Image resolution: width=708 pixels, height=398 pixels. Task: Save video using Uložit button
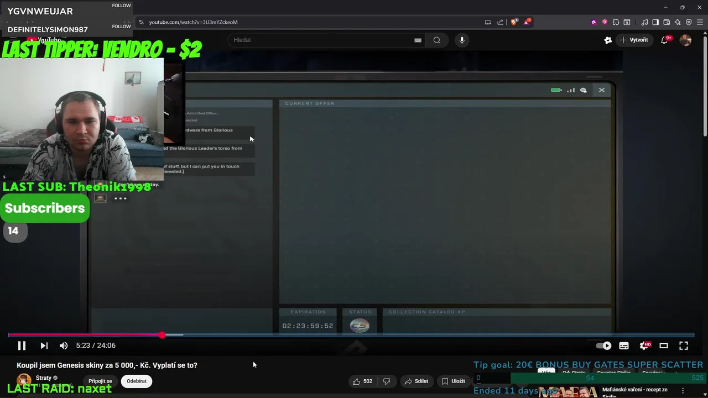[453, 381]
